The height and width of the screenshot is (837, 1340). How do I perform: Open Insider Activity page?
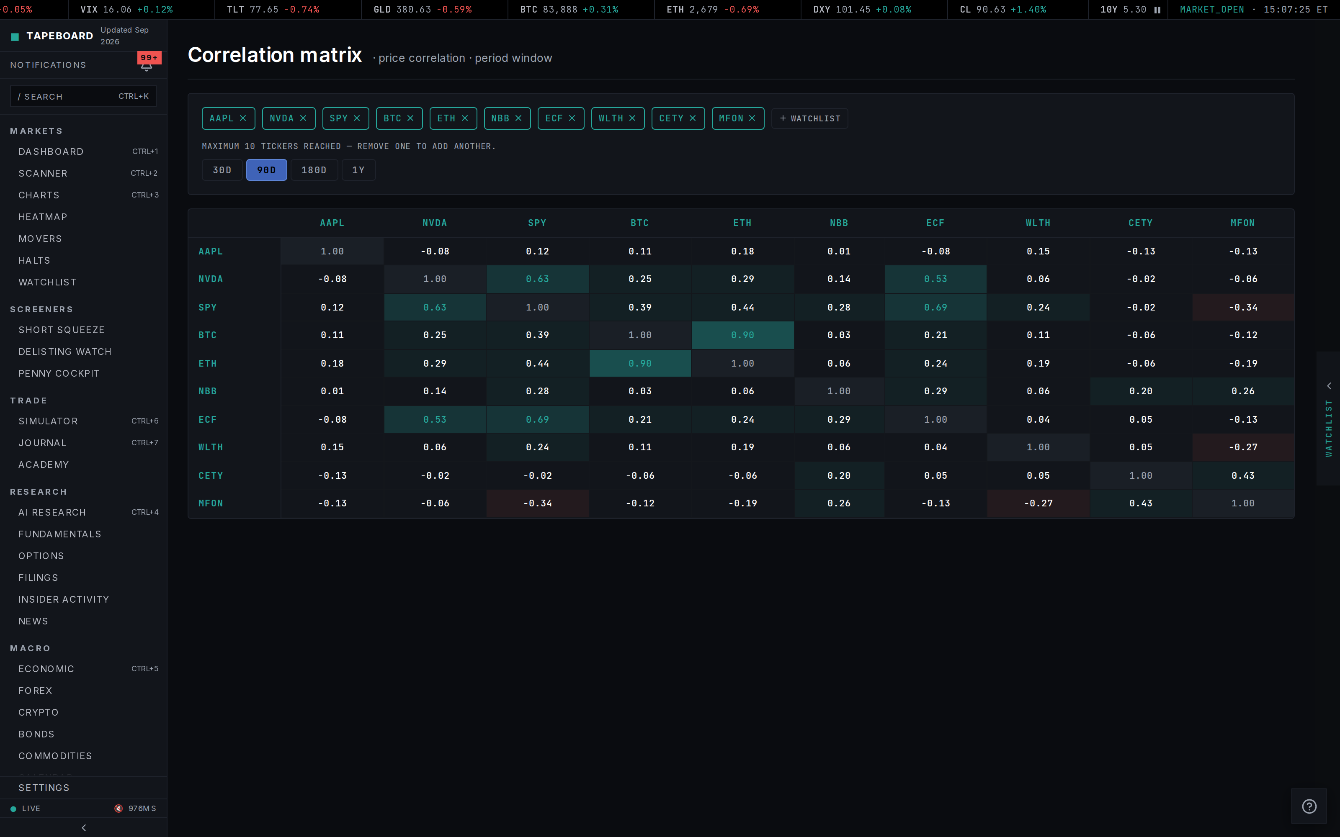[84, 600]
